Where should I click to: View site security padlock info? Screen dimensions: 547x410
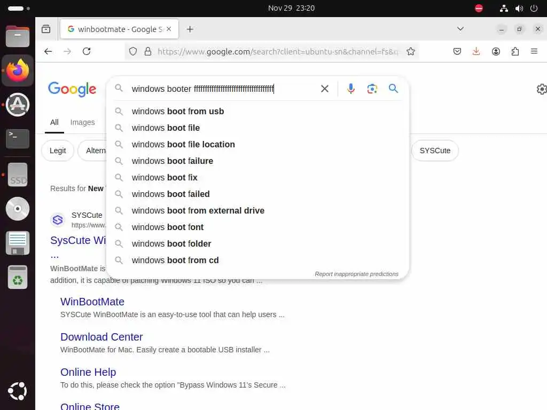[148, 52]
